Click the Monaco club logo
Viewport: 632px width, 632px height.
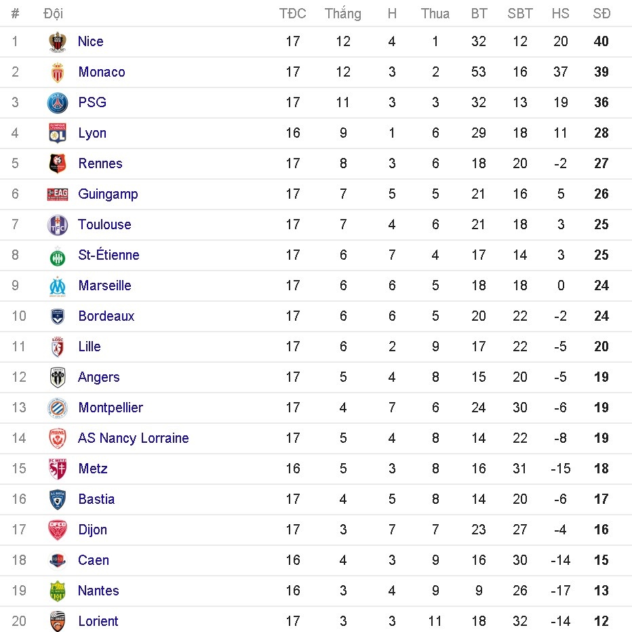click(58, 73)
